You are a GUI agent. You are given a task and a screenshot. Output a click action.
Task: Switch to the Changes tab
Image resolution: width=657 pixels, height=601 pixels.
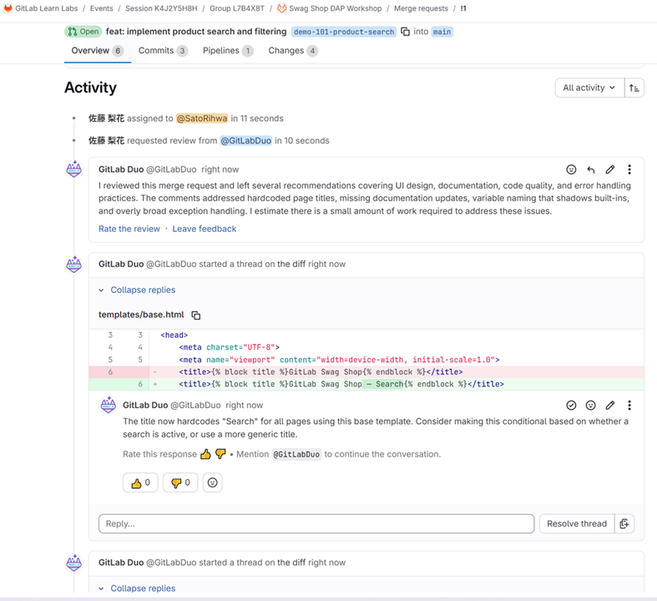point(293,51)
